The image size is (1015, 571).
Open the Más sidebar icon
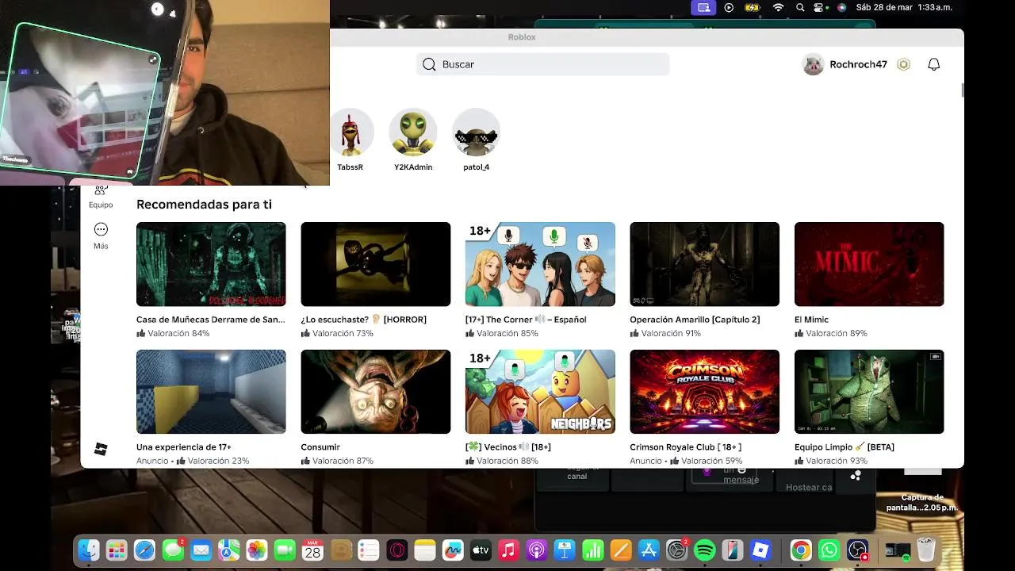(x=101, y=229)
